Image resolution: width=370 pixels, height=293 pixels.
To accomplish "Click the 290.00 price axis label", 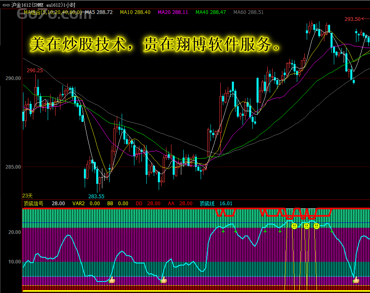I will tap(13, 78).
